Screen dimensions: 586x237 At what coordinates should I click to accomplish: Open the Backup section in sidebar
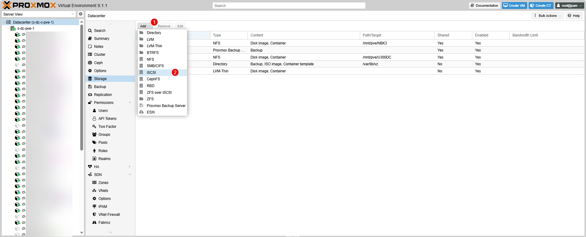(100, 87)
